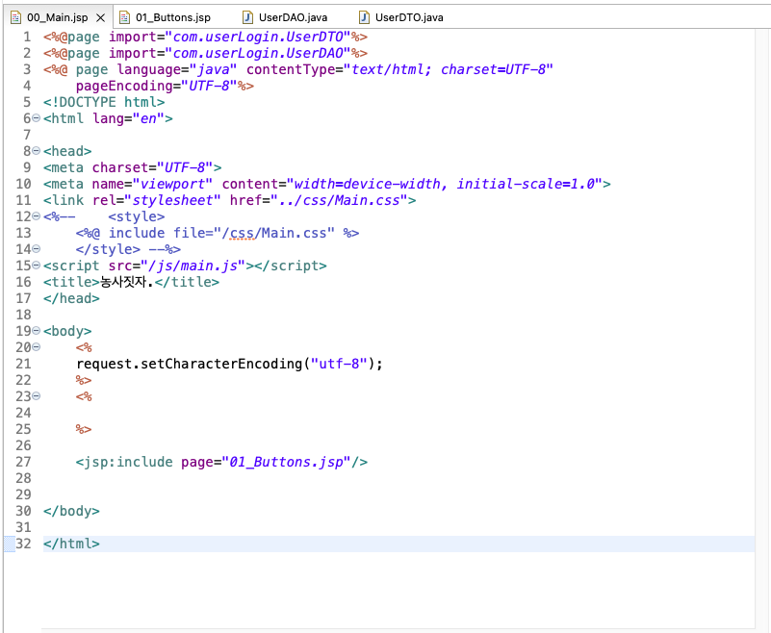The height and width of the screenshot is (633, 771).
Task: Click the </head> closing tag
Action: [x=71, y=298]
